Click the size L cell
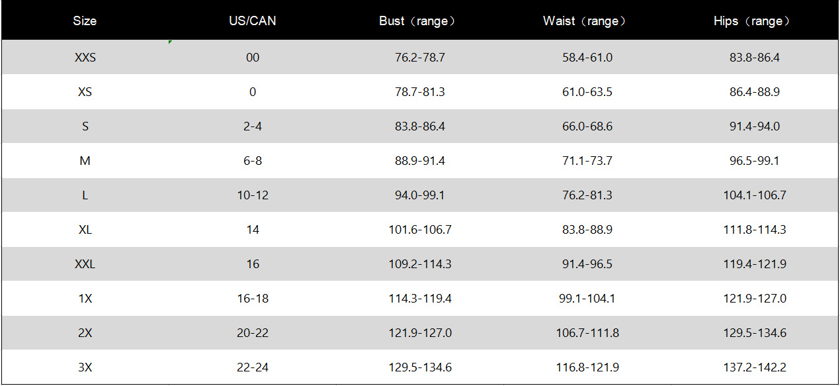 (x=85, y=195)
